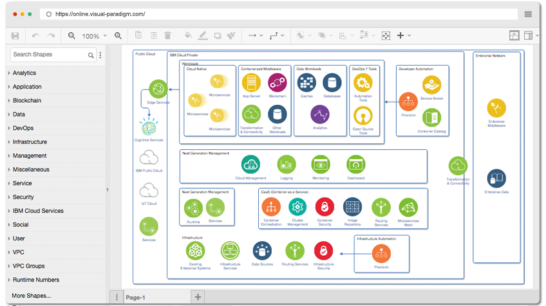Select the App Server icon

[x=251, y=83]
